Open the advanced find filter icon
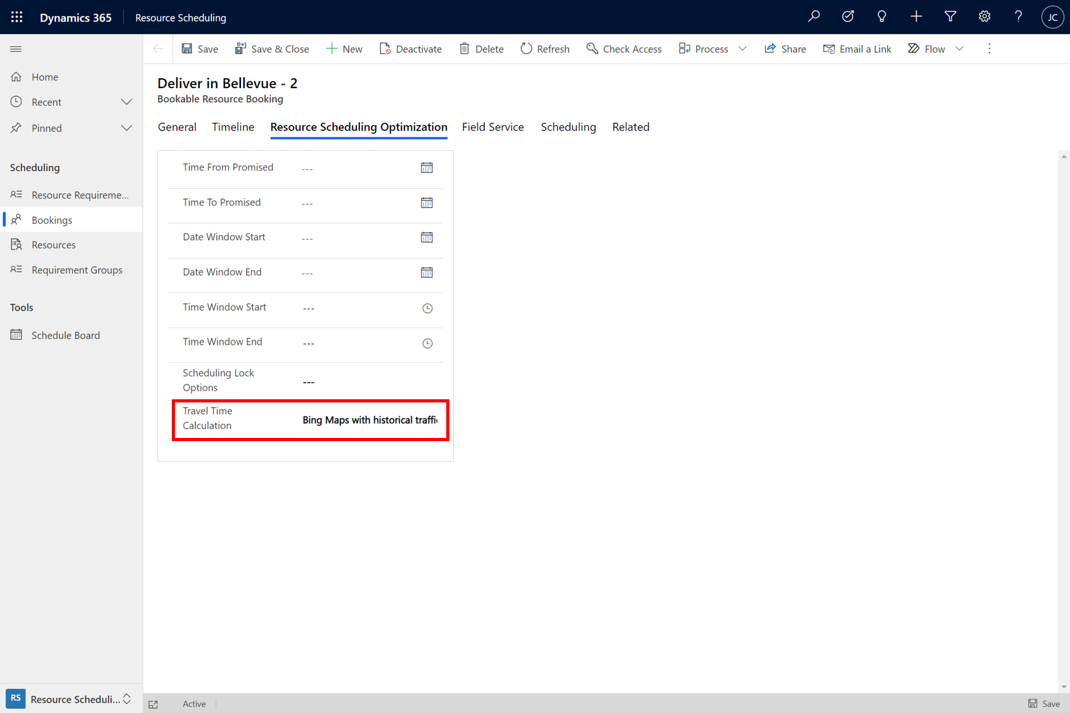The image size is (1070, 713). (950, 17)
